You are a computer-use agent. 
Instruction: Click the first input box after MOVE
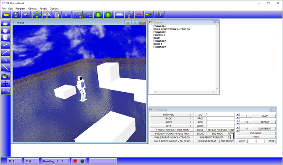point(252,141)
